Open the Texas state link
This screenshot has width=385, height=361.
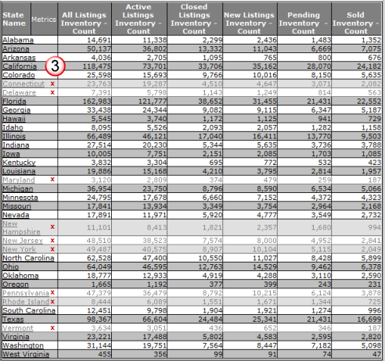click(13, 320)
